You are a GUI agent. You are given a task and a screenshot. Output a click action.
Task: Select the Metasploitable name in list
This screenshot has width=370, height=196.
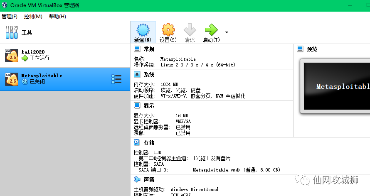point(42,76)
